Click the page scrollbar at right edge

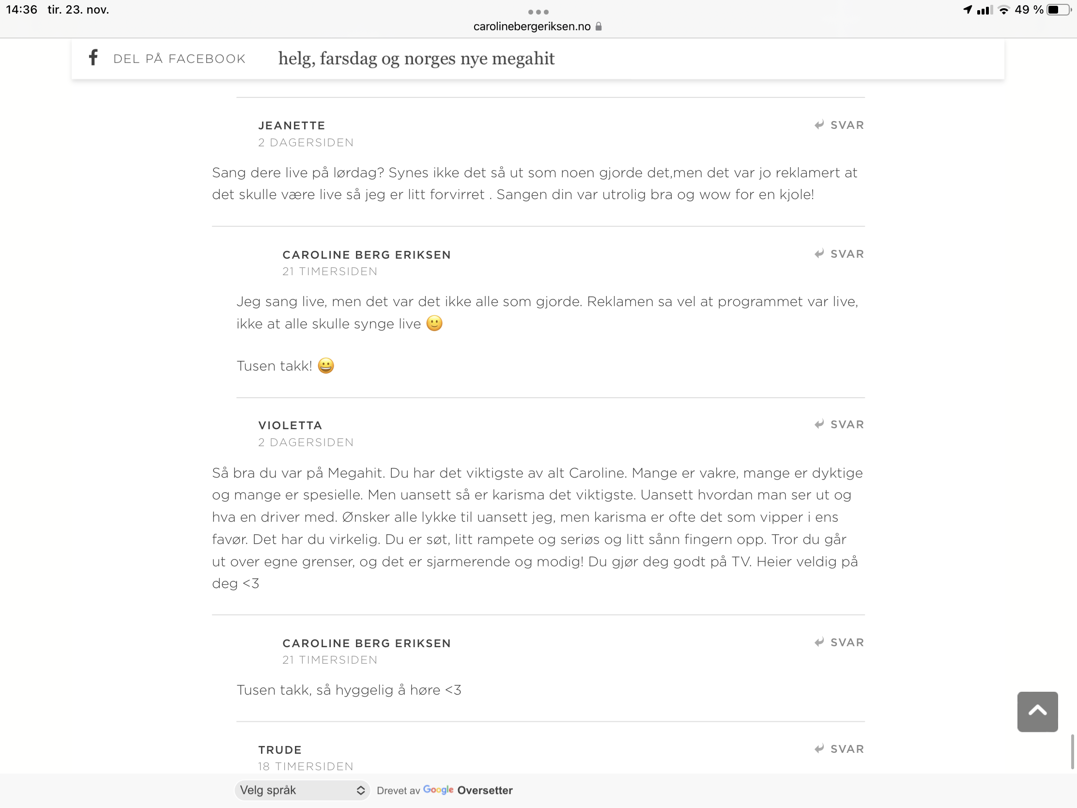pos(1072,751)
